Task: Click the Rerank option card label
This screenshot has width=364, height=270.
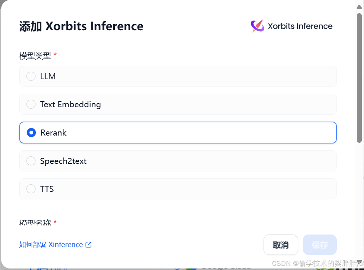Action: [x=53, y=133]
